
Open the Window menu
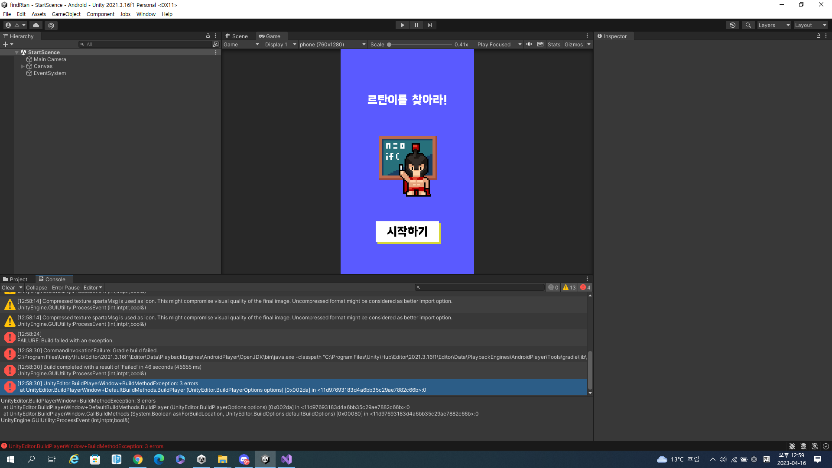point(146,14)
